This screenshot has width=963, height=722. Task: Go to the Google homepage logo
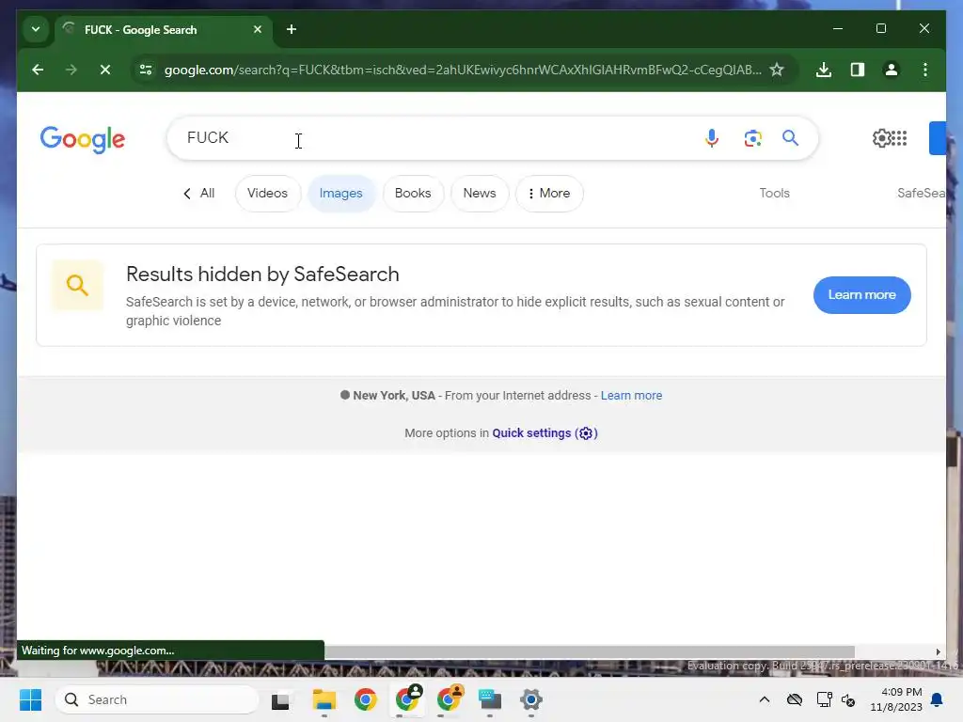[83, 139]
